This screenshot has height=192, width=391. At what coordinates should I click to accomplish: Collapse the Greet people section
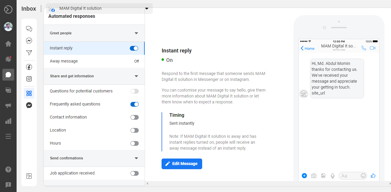136,33
